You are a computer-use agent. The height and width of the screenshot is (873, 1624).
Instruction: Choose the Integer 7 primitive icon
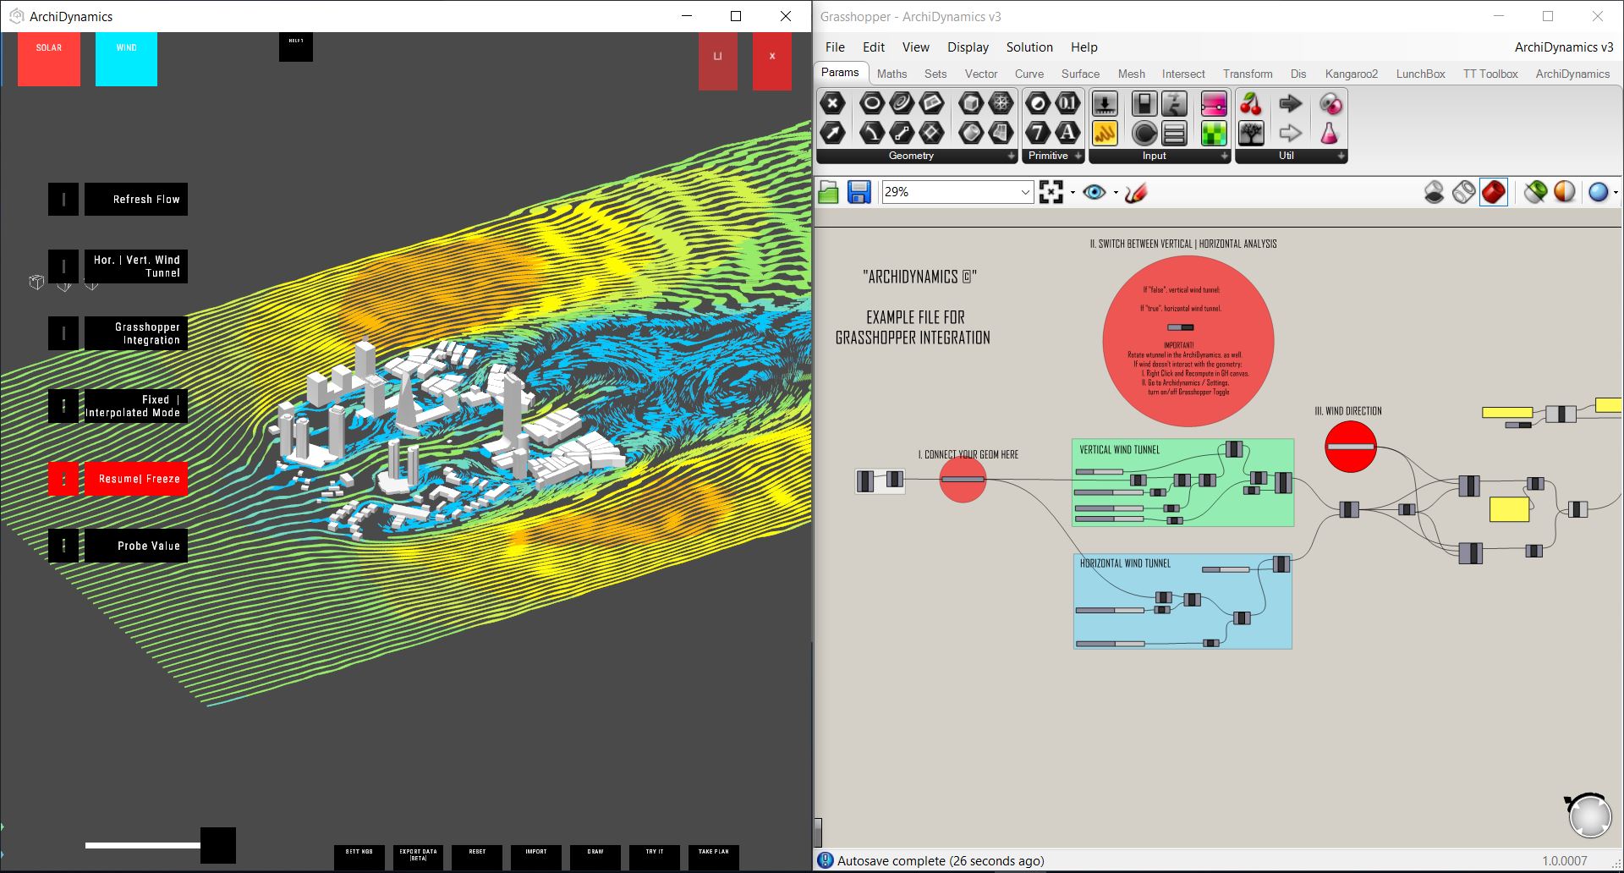pos(1038,133)
